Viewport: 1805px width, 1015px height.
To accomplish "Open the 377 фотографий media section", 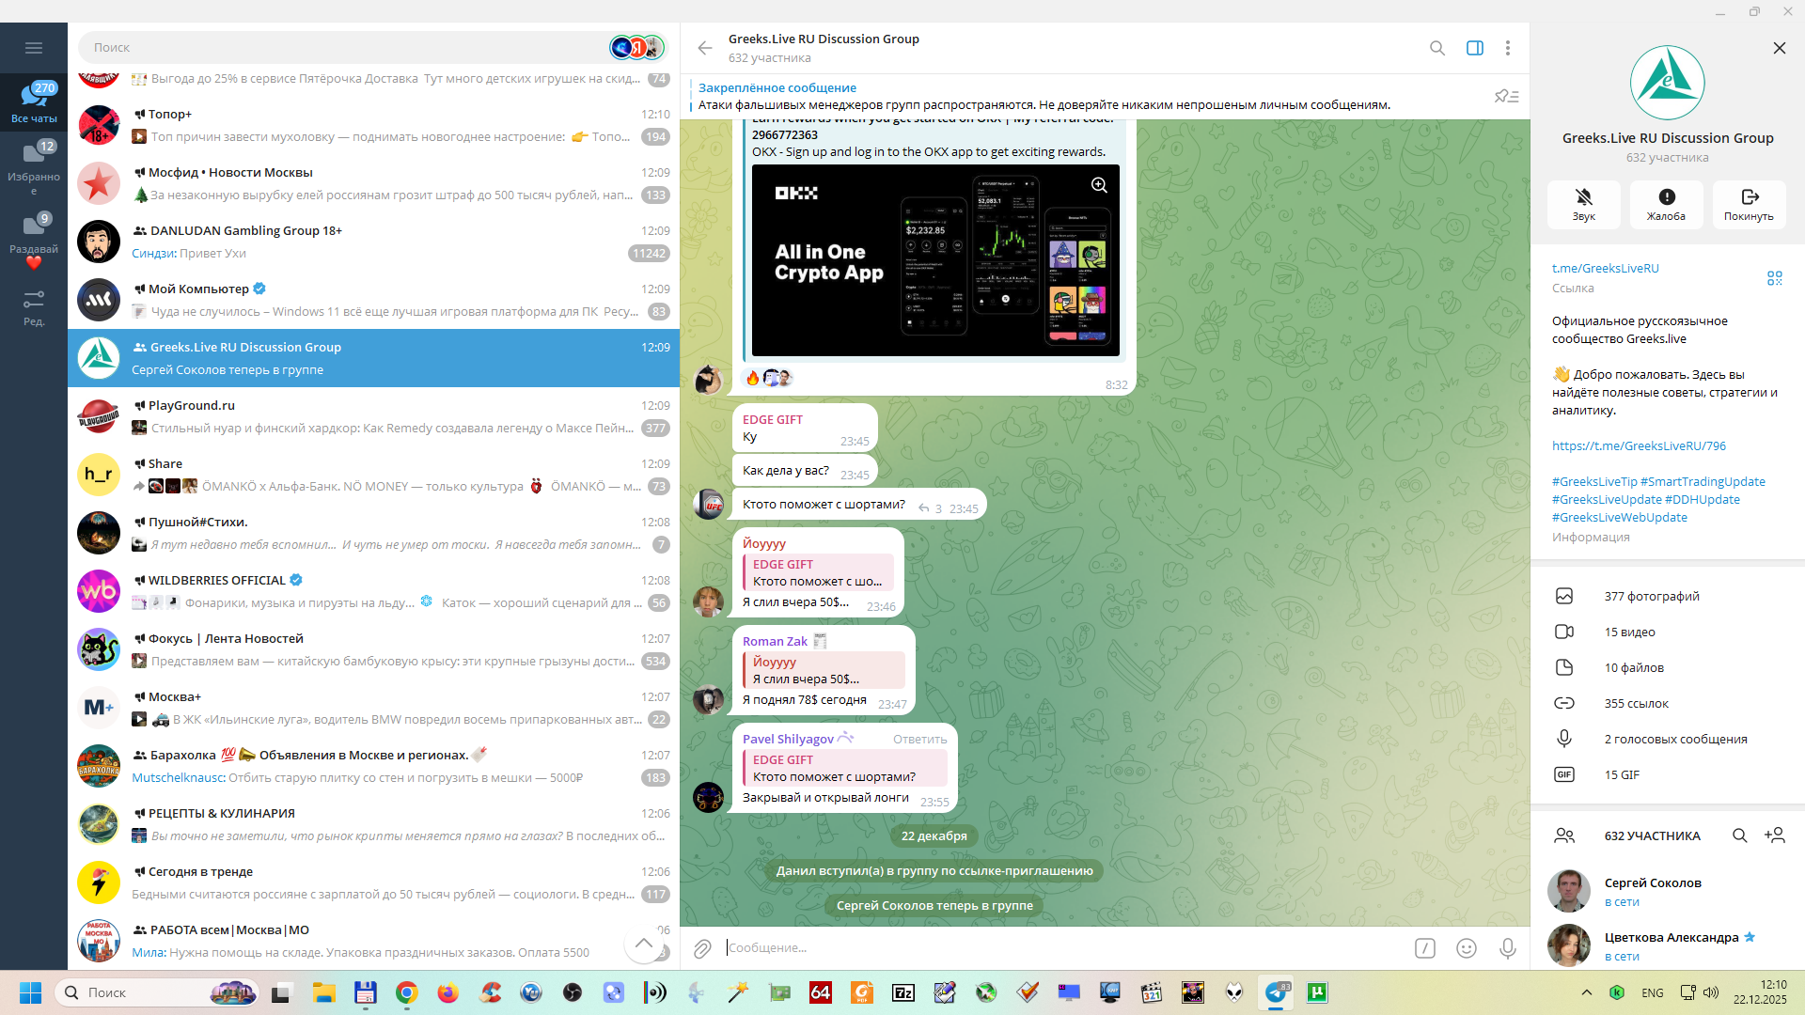I will [x=1651, y=596].
